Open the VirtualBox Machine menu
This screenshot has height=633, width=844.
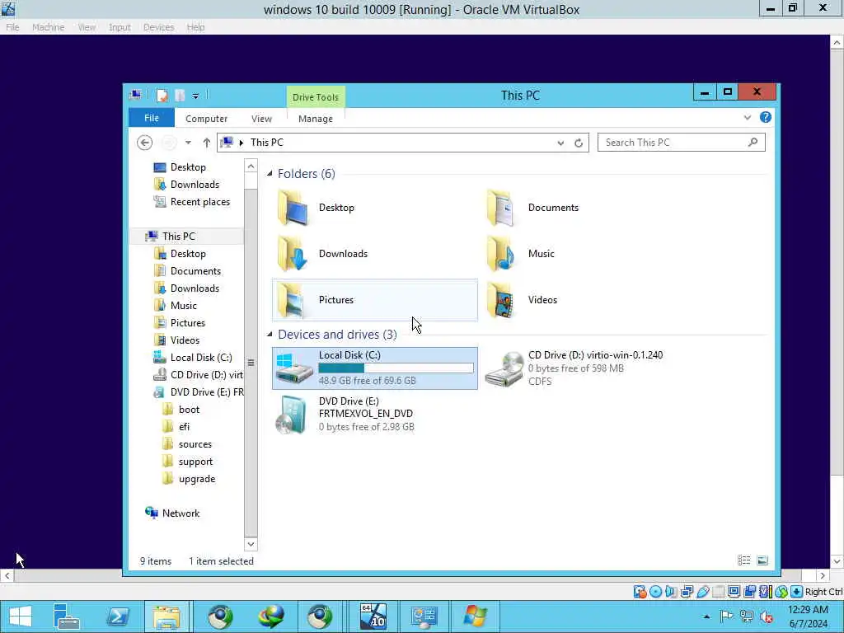(48, 27)
